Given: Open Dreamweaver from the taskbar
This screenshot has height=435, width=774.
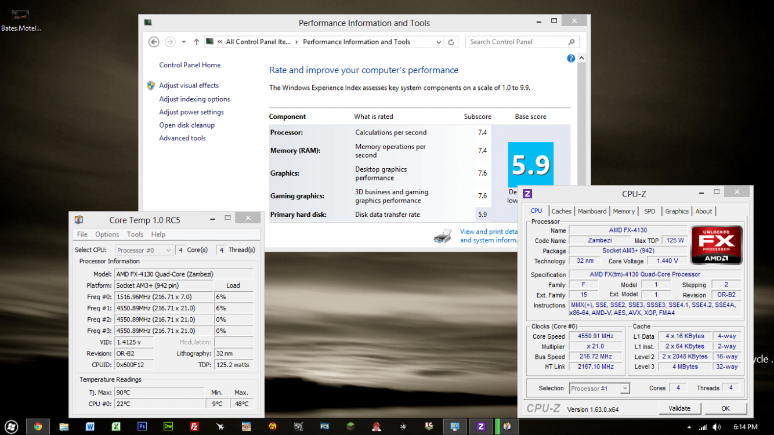Looking at the screenshot, I should click(168, 426).
